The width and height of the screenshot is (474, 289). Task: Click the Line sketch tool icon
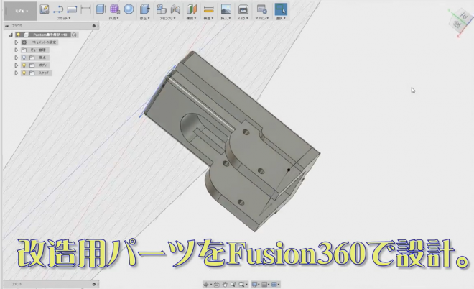(58, 9)
